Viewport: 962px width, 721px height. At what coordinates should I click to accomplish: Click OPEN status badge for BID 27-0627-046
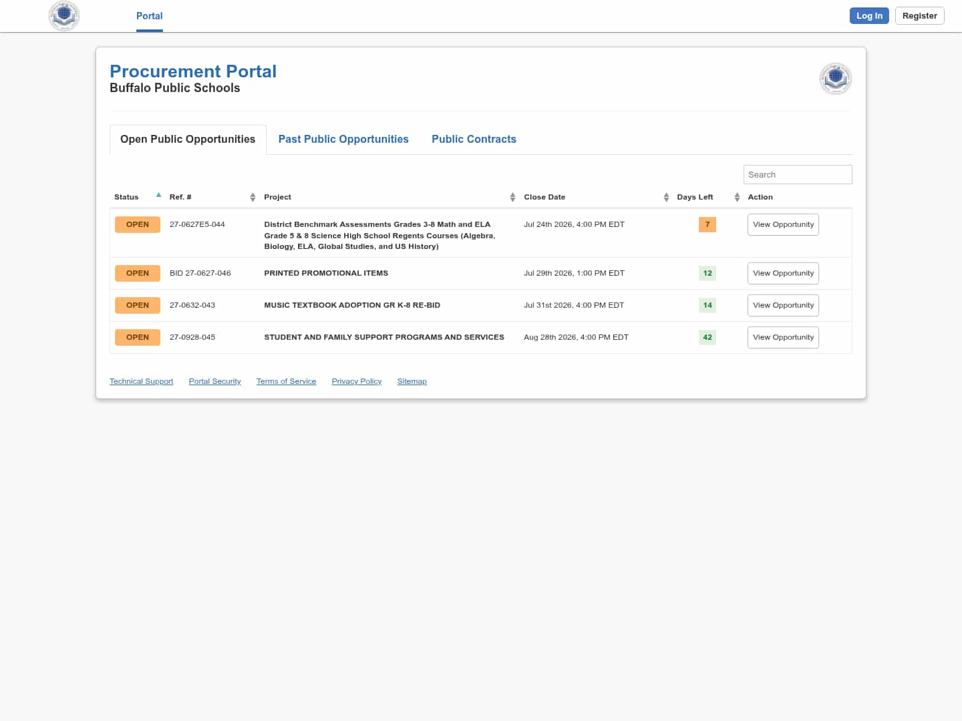pos(138,273)
